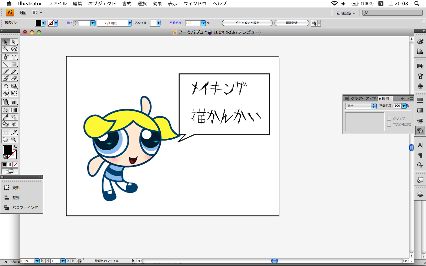
Task: Open the stroke weight dropdown arrow
Action: [x=93, y=23]
